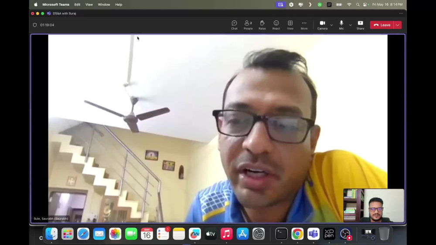
Task: Open Terminal from the Dock
Action: tap(281, 234)
